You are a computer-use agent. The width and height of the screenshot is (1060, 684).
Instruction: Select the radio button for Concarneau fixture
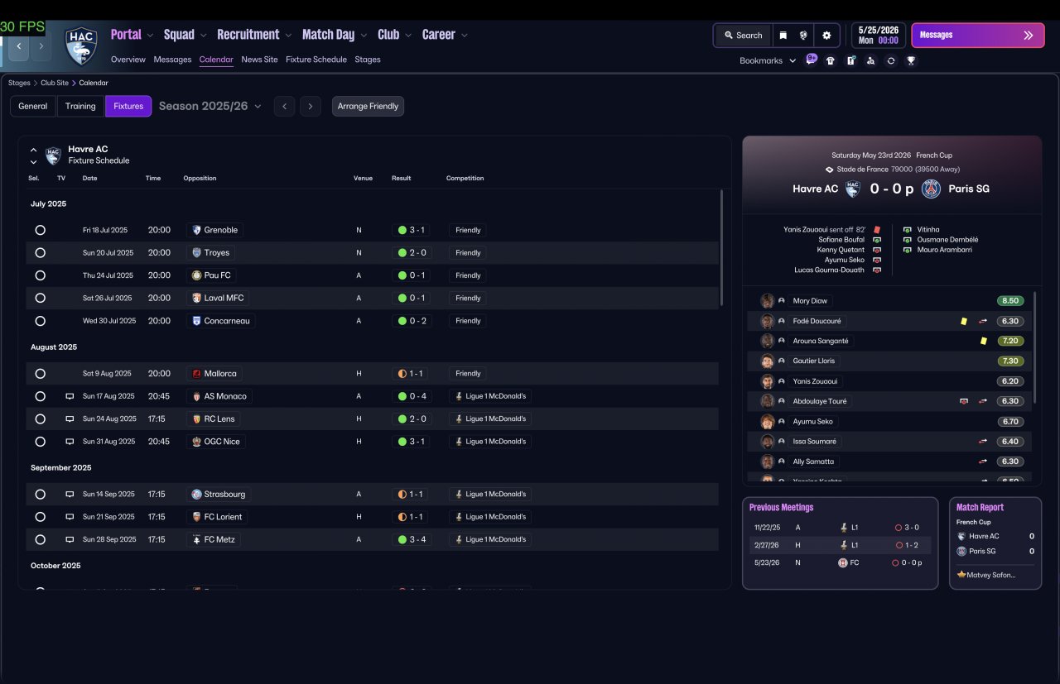tap(40, 321)
